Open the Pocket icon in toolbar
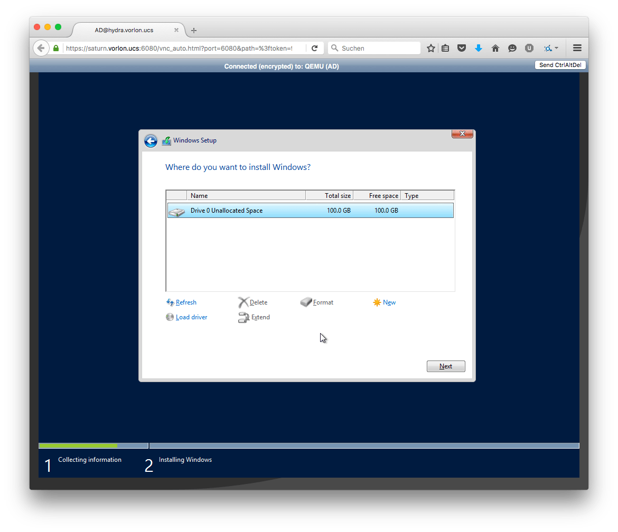Viewport: 618px width, 532px height. tap(462, 48)
